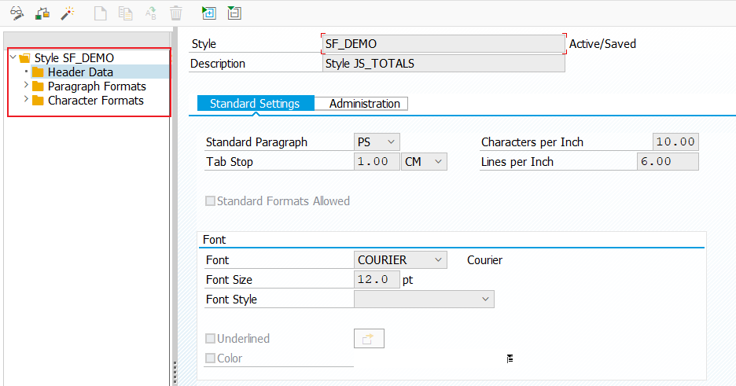The image size is (736, 386).
Task: Click the Paragraph Formats folder icon
Action: (38, 86)
